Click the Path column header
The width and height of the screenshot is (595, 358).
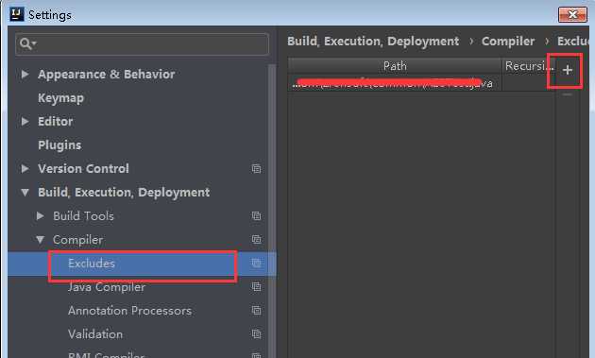point(395,66)
